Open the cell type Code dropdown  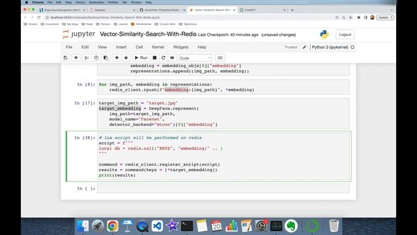click(x=195, y=58)
